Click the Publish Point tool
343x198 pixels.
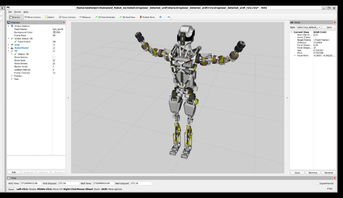(x=147, y=17)
